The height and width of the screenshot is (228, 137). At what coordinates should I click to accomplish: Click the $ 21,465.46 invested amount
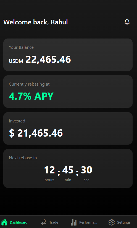coord(36,133)
